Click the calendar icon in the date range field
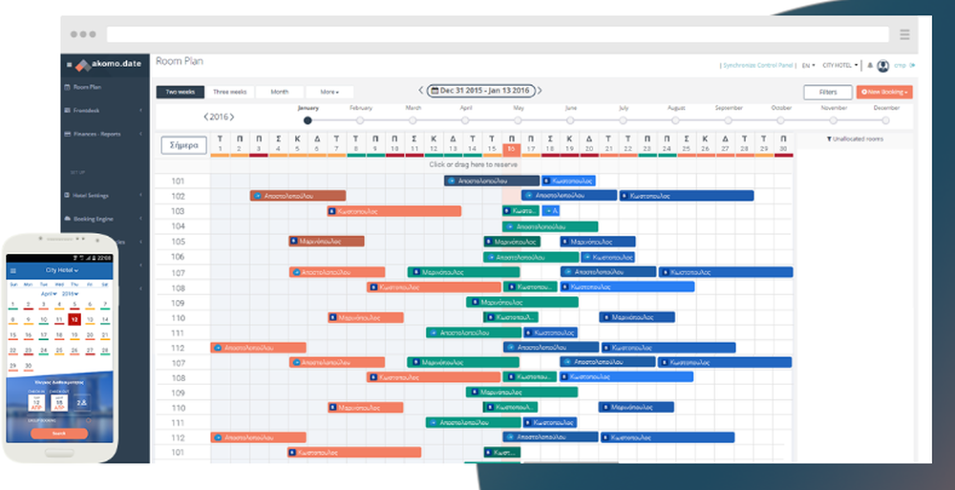The image size is (955, 490). pos(435,91)
